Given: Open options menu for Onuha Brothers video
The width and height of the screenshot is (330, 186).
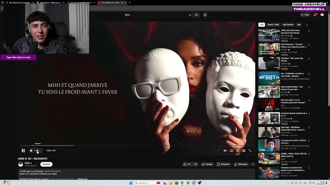Looking at the screenshot, I should tap(309, 87).
